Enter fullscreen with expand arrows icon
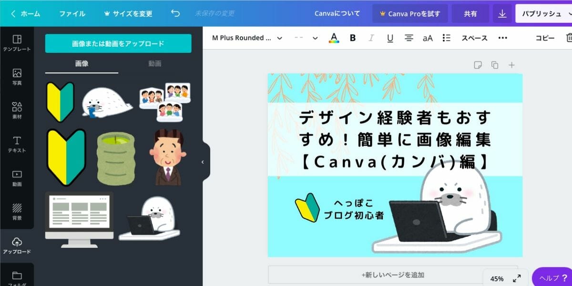This screenshot has width=572, height=286. point(516,278)
